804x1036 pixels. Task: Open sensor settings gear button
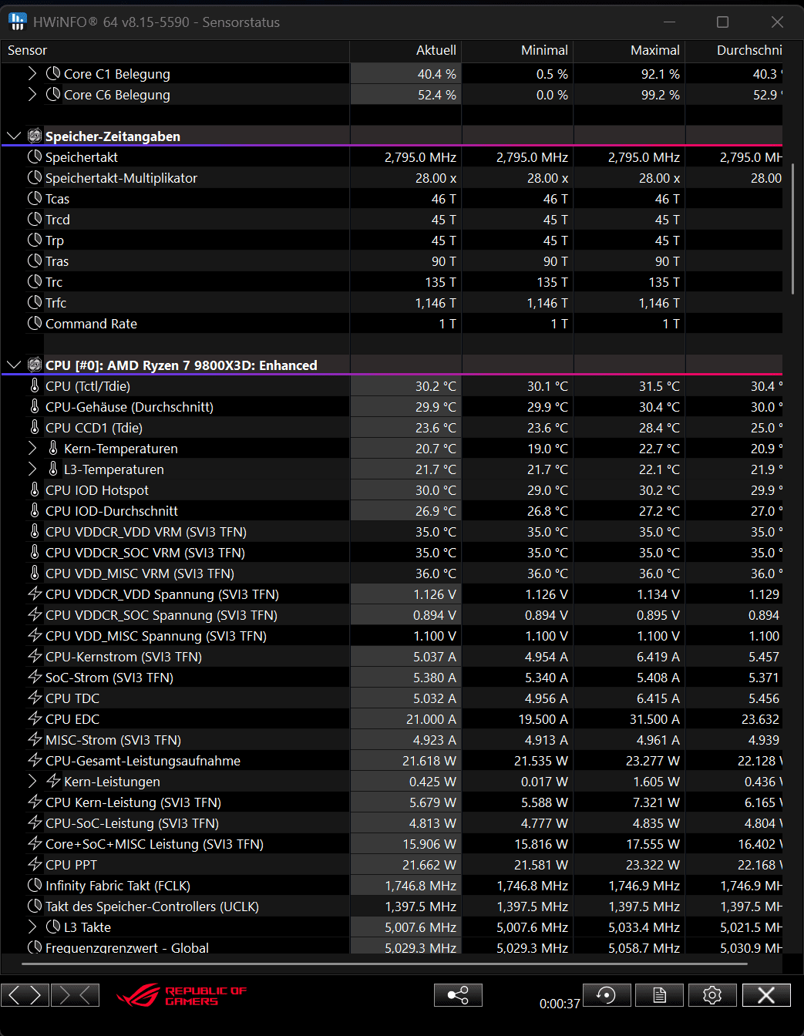click(x=712, y=995)
